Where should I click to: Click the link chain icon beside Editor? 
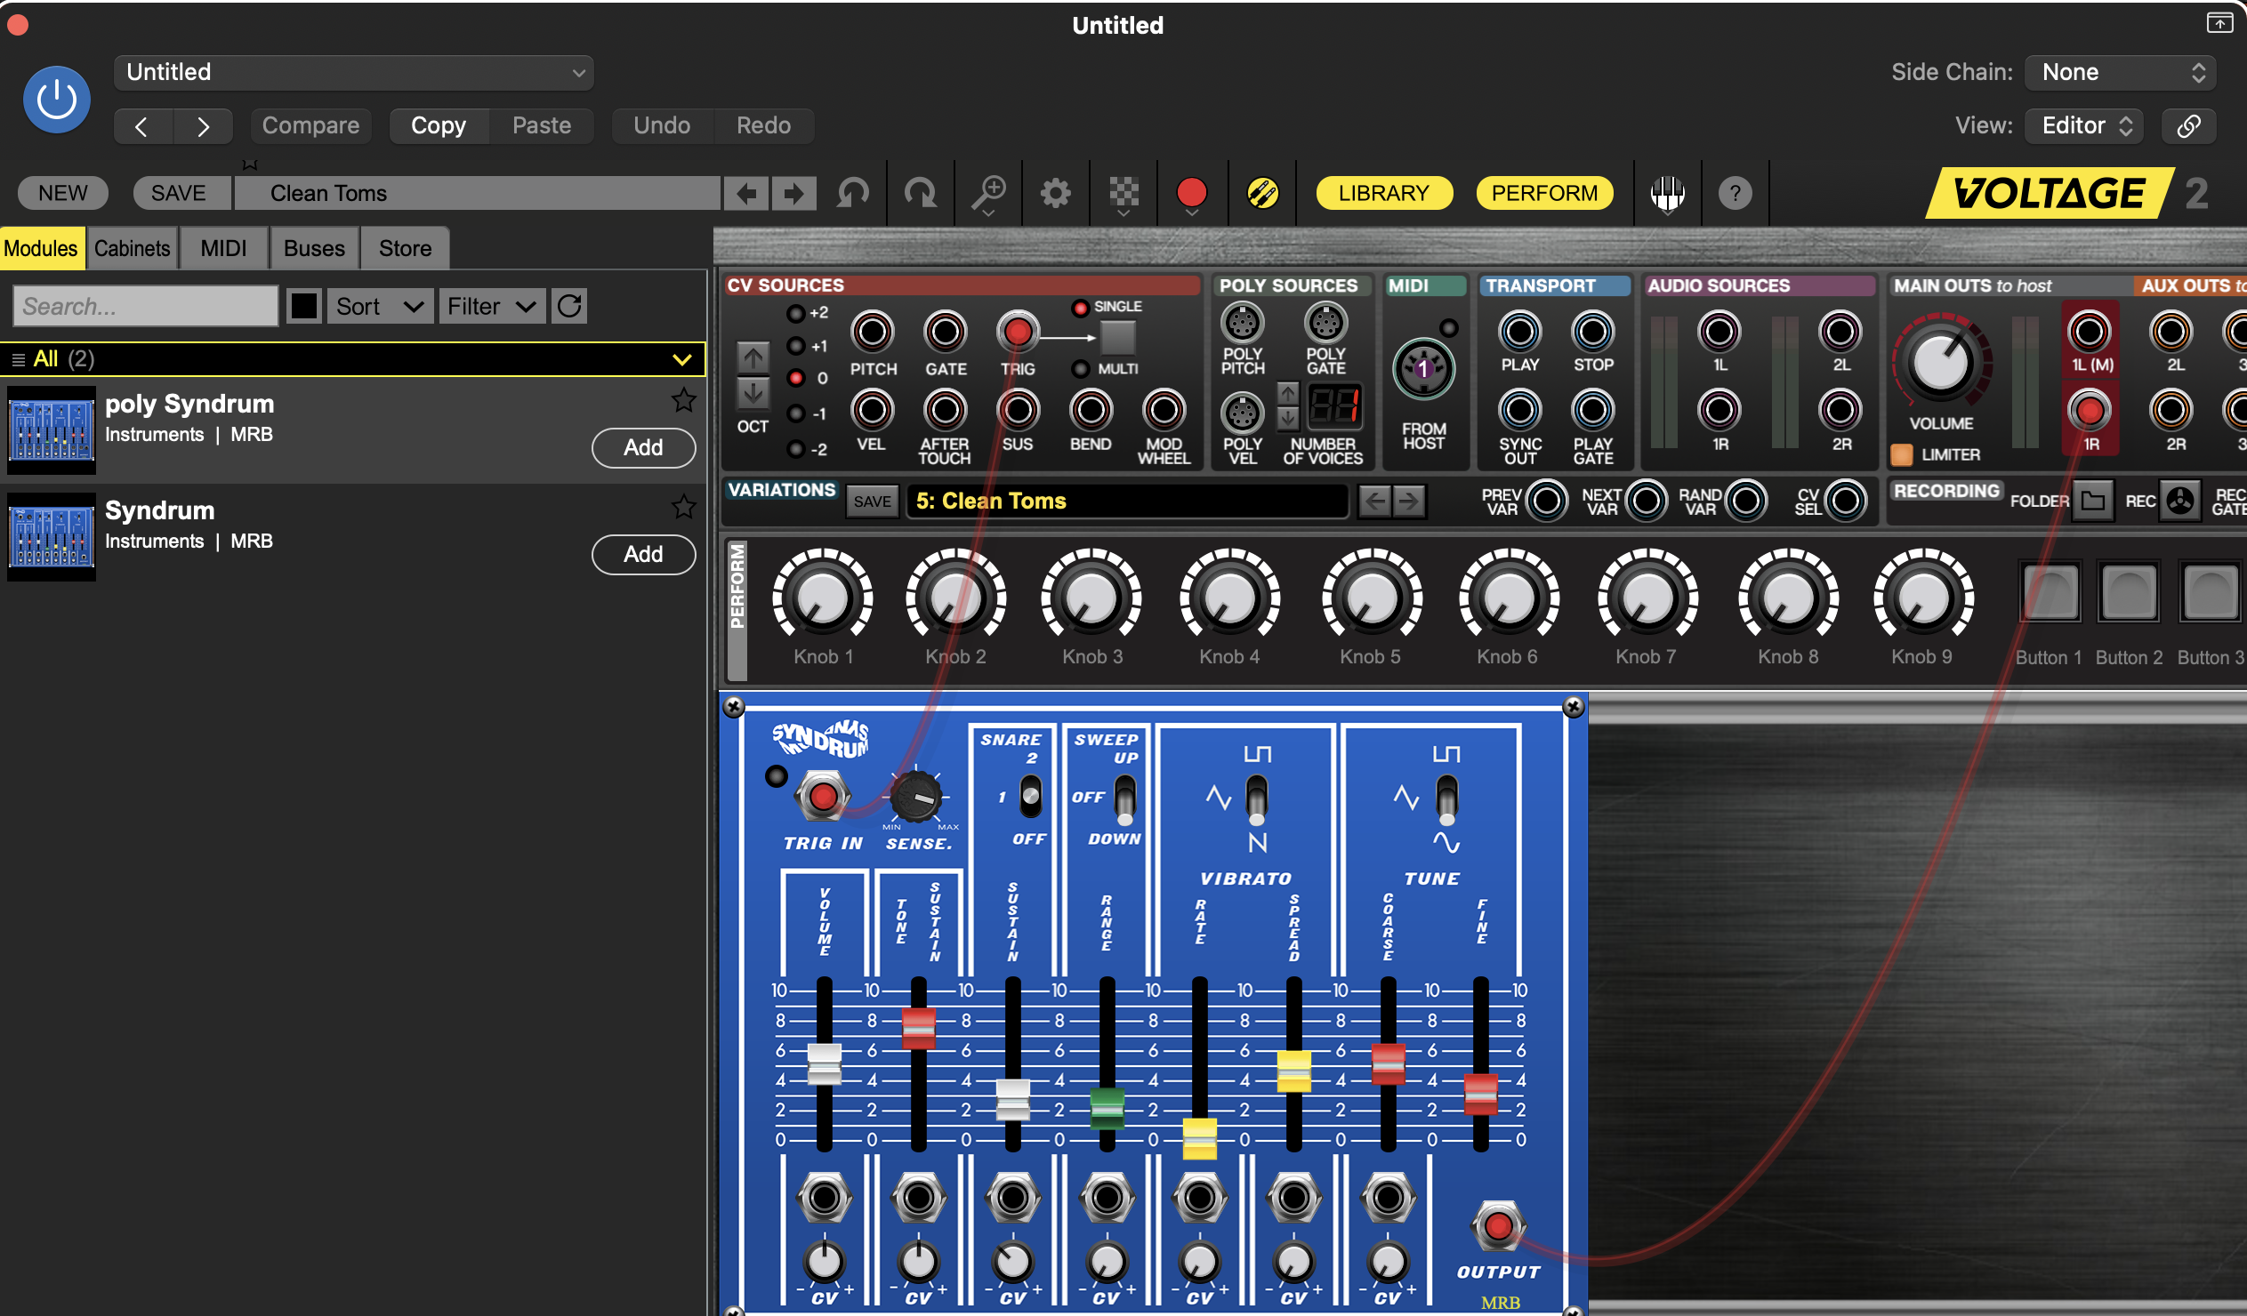point(2189,125)
